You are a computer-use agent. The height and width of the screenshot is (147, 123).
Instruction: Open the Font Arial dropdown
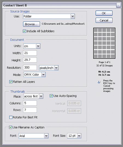46,136
